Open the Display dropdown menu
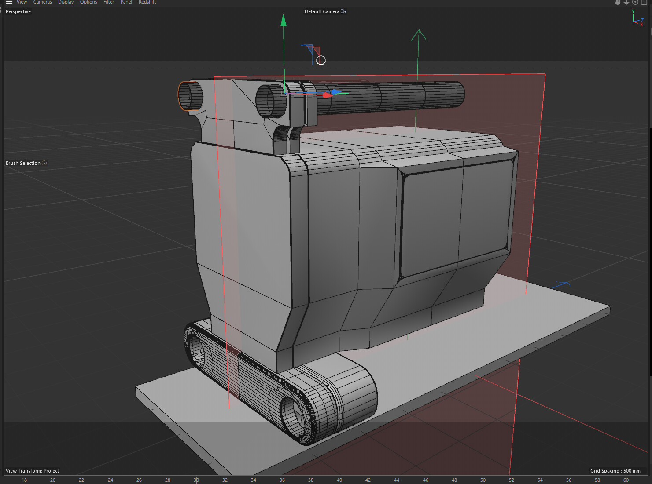Viewport: 652px width, 484px height. tap(66, 2)
